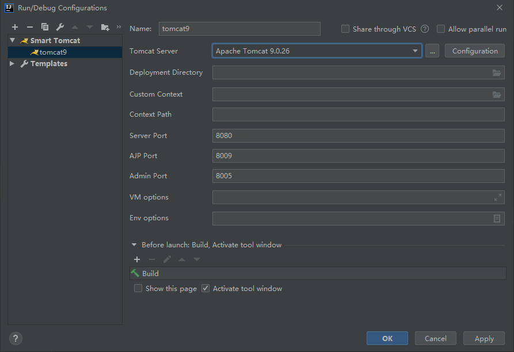The width and height of the screenshot is (514, 352).
Task: Edit the Build task with pencil icon
Action: [x=167, y=259]
